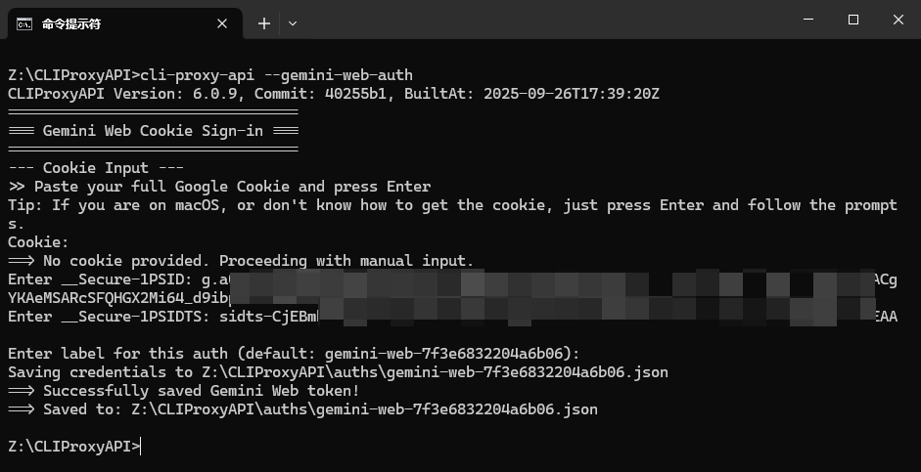Click the Successfully saved Gemini Web token message
921x472 pixels.
[x=184, y=391]
